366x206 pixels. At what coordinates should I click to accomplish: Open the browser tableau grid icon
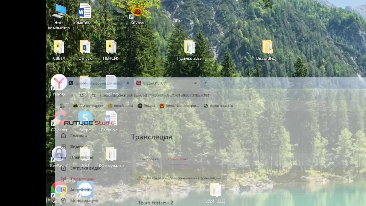tap(62, 106)
